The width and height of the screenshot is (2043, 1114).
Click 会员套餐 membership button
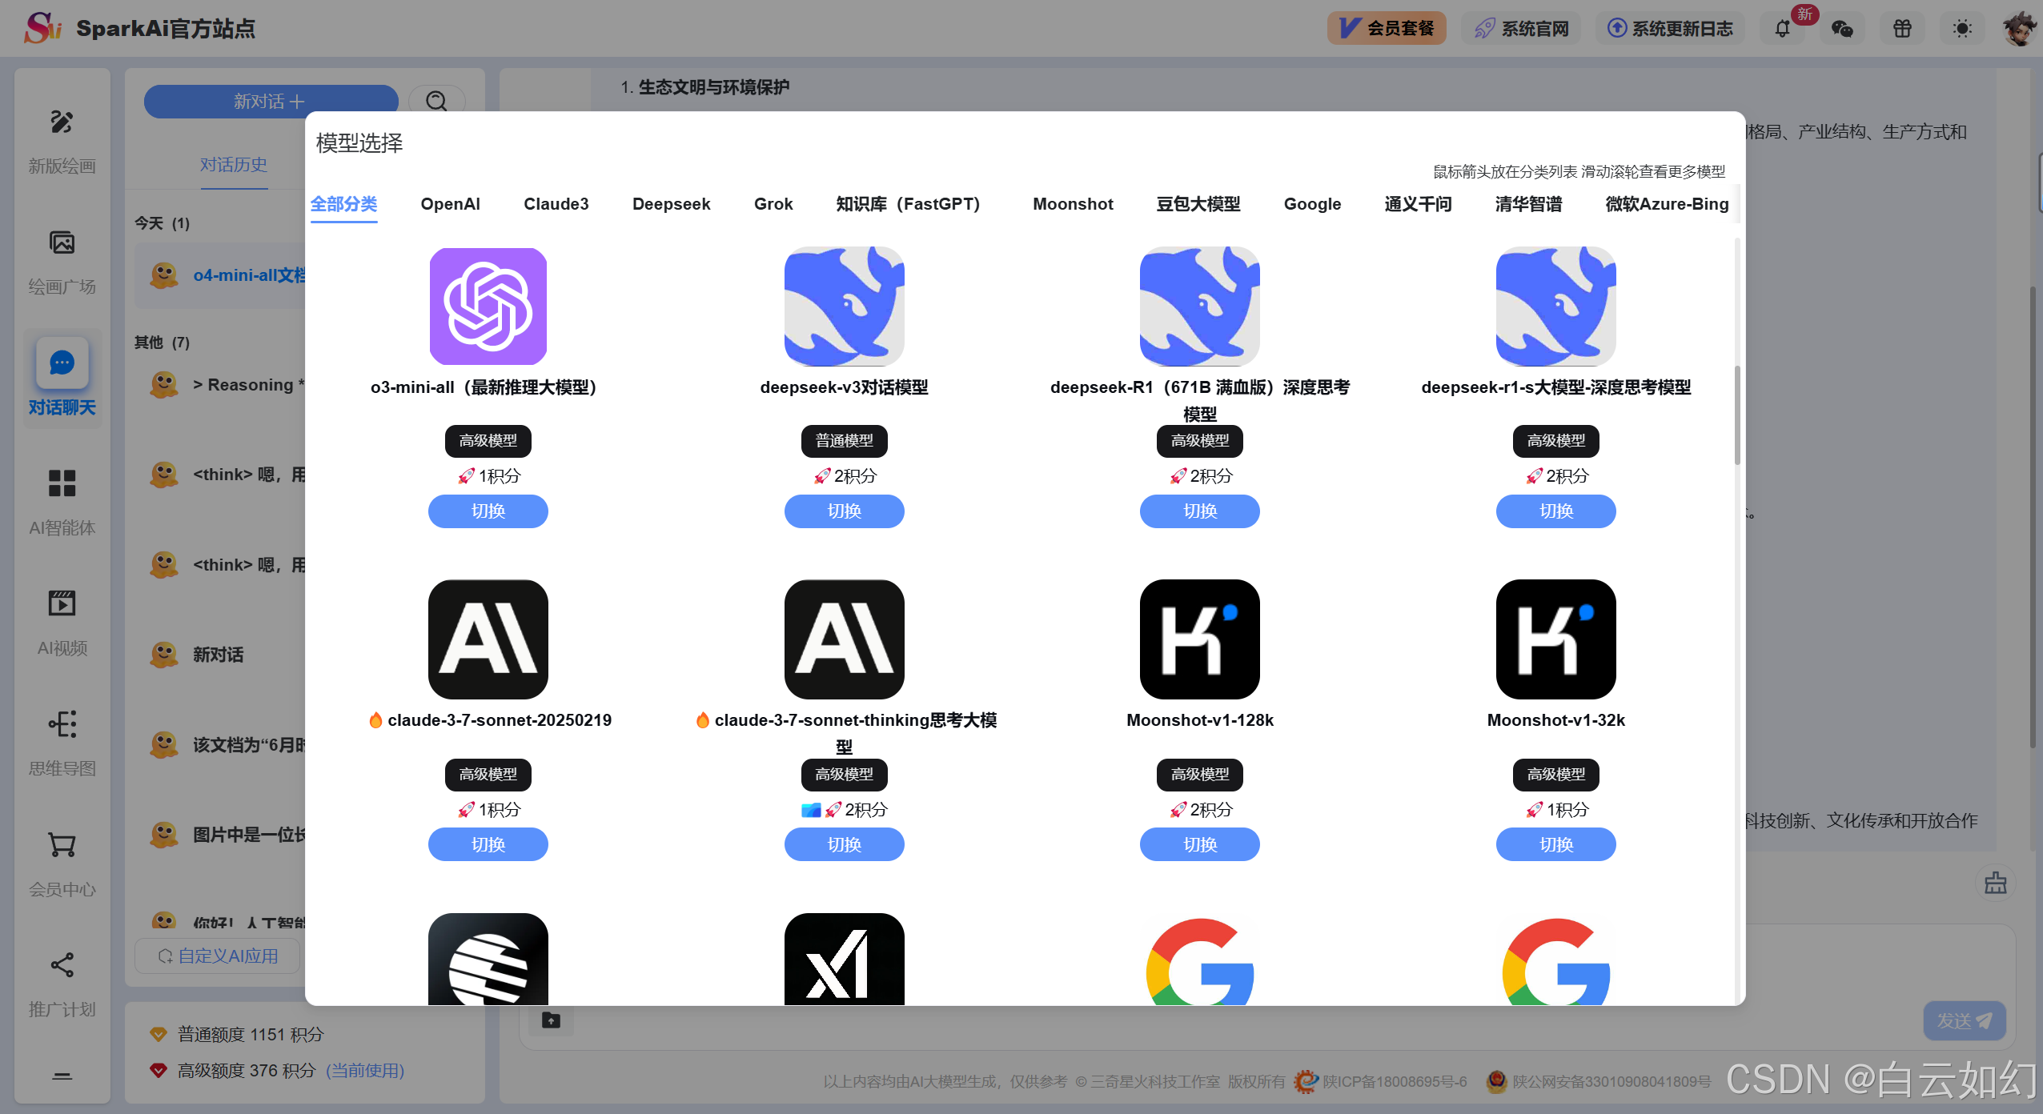(1387, 29)
